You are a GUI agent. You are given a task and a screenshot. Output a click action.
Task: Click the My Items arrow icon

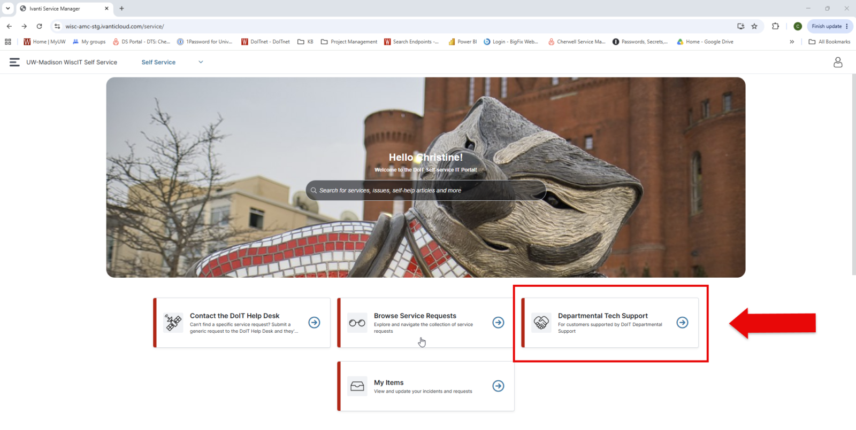tap(499, 386)
